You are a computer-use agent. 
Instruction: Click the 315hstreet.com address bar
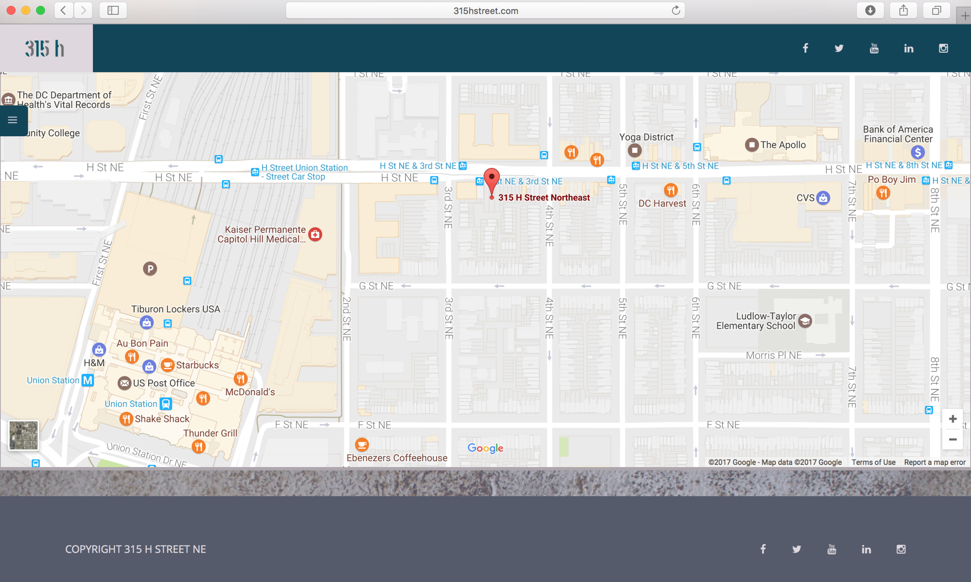click(x=486, y=10)
